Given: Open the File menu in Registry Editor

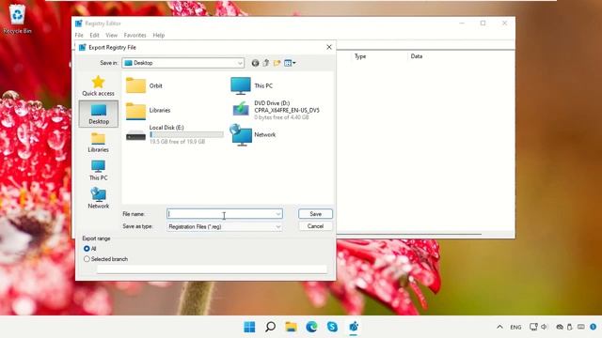Looking at the screenshot, I should (79, 36).
